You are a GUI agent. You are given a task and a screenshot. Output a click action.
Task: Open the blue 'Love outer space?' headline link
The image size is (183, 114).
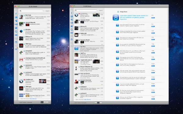[x=134, y=17]
